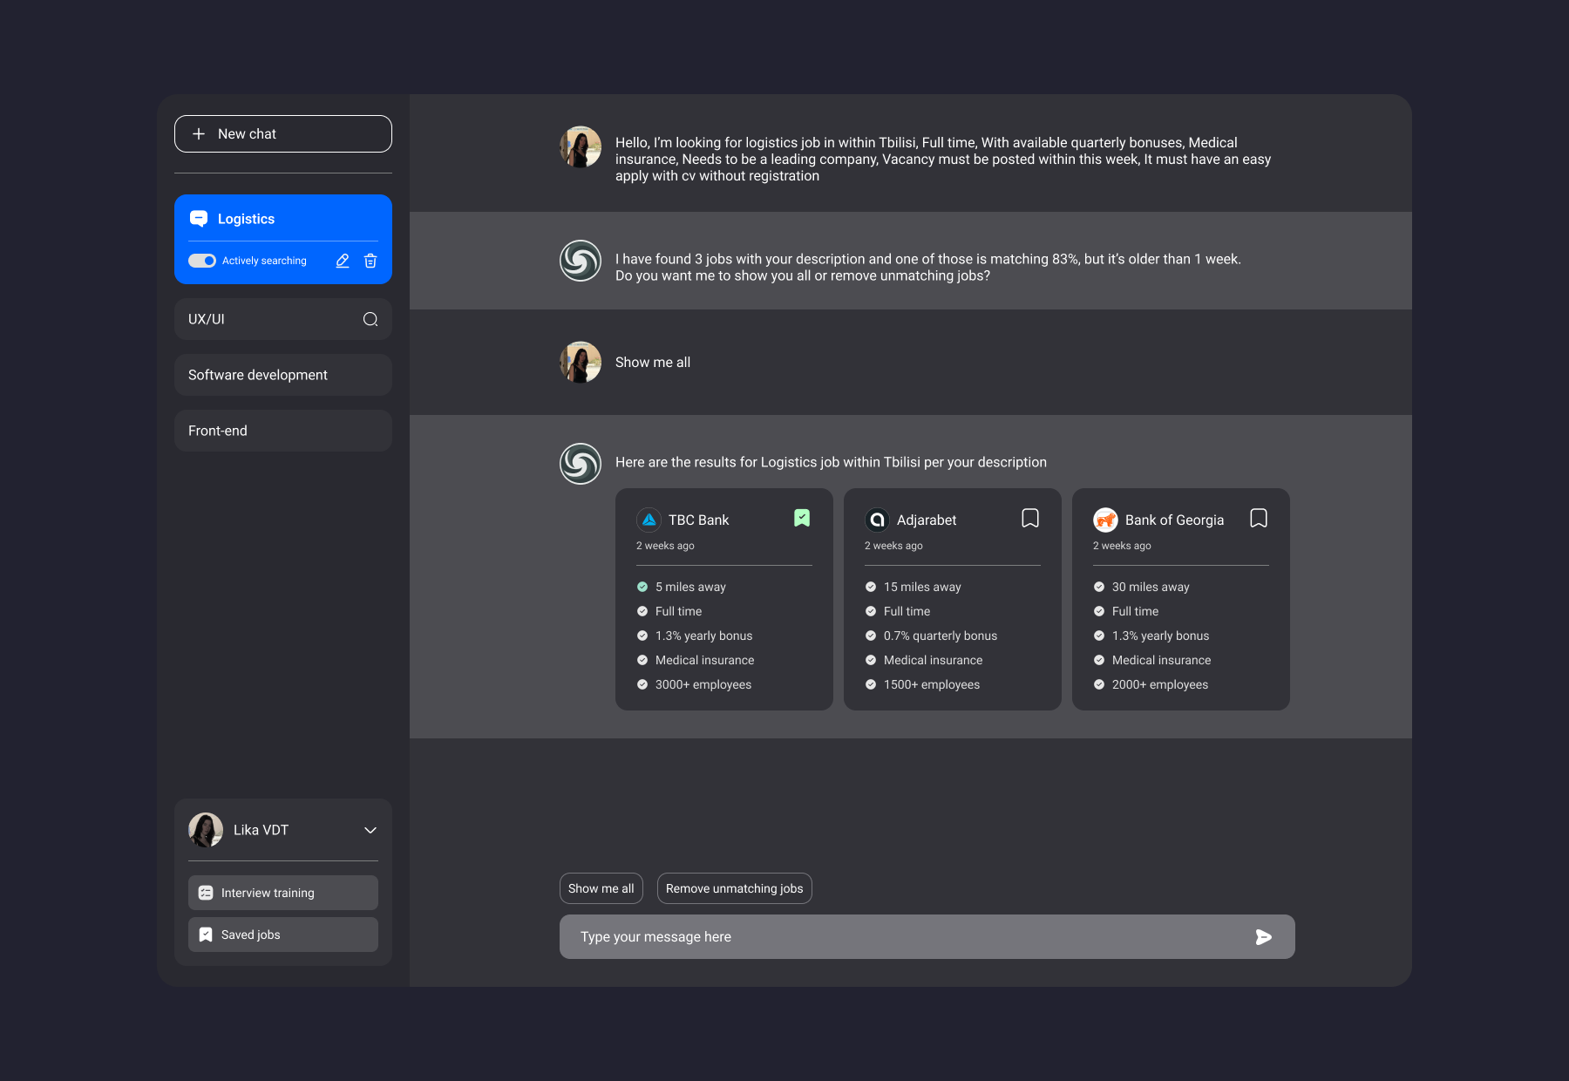Click the plus icon in New chat
1569x1081 pixels.
click(x=199, y=133)
